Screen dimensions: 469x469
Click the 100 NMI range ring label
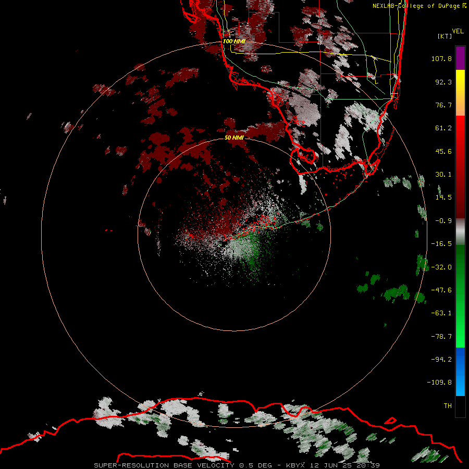coord(234,41)
